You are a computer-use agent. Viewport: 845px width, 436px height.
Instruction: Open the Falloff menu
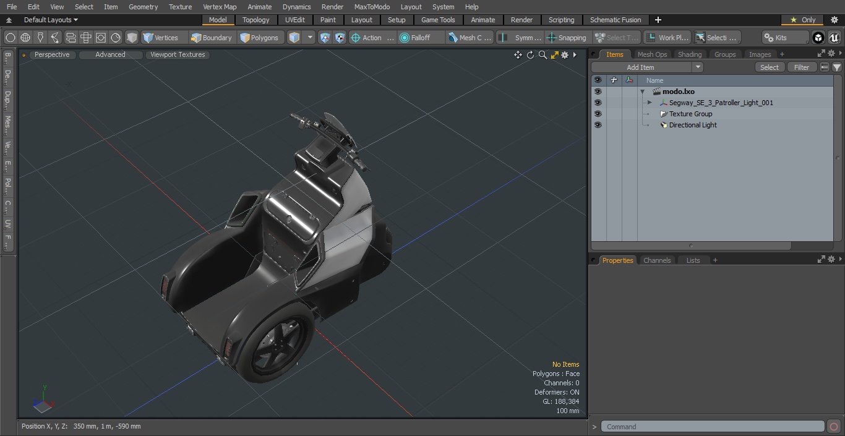pos(421,38)
